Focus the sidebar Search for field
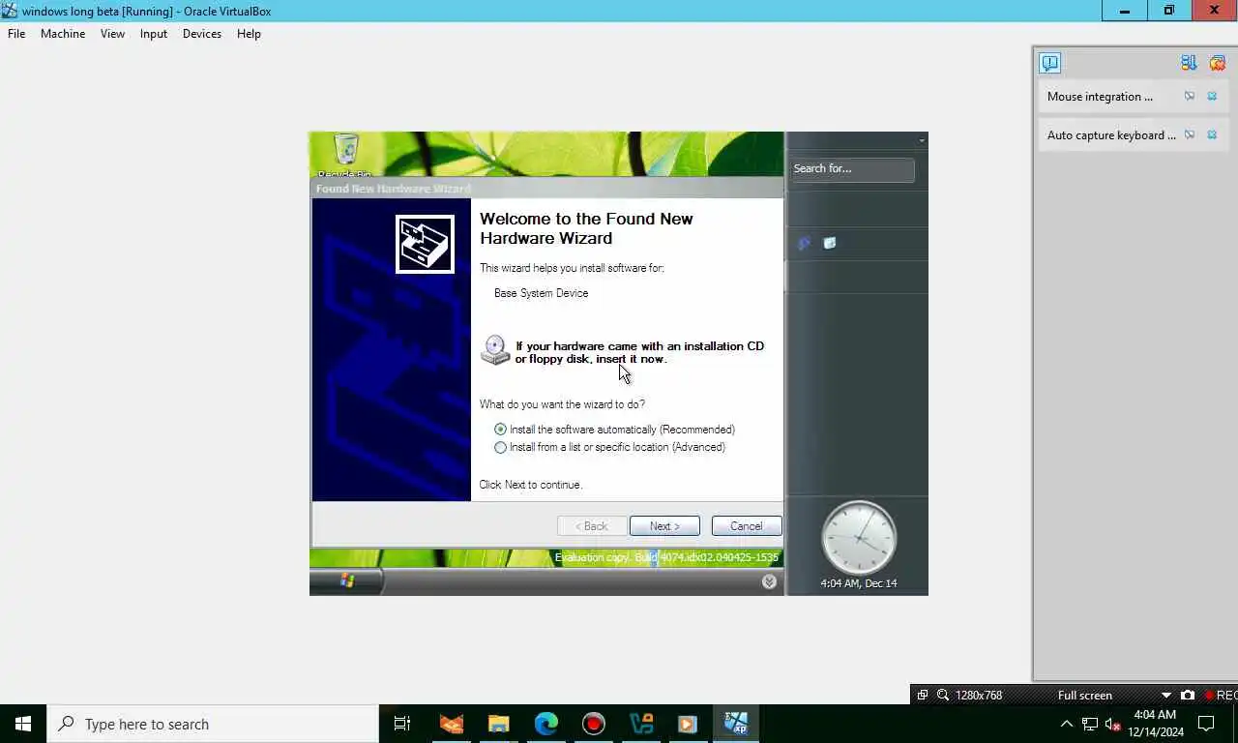This screenshot has width=1238, height=743. [852, 169]
